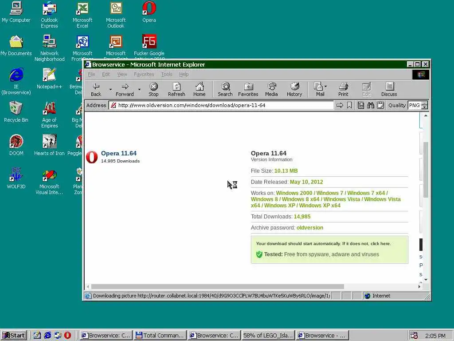Open the History pane
Viewport: 454px width, 341px height.
(x=294, y=89)
